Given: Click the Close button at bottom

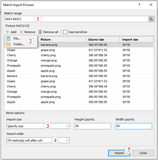Looking at the screenshot, I should coord(143,153).
